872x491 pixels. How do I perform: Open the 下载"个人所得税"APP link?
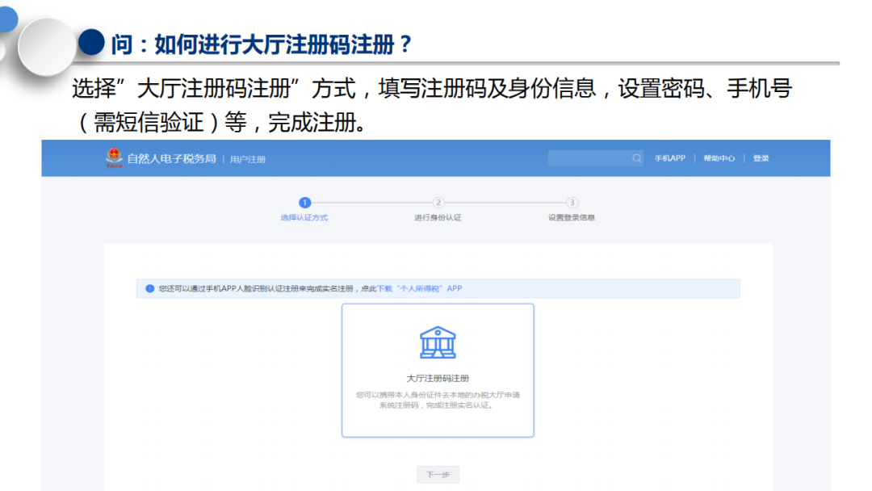coord(419,288)
